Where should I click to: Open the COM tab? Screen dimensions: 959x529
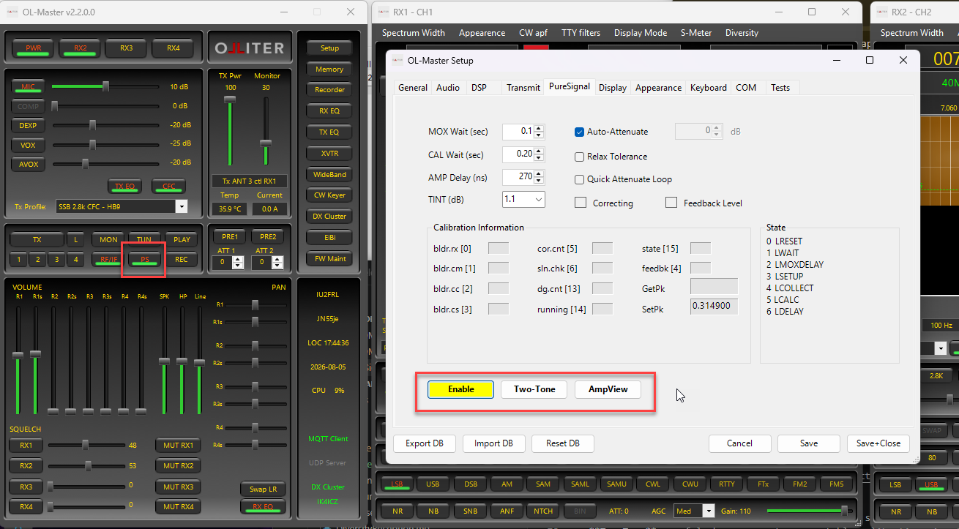click(746, 87)
